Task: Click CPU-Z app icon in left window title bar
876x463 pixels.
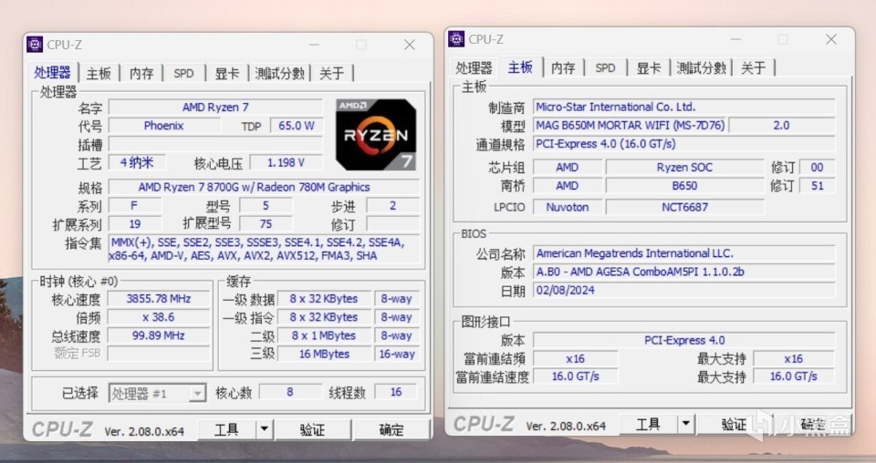Action: tap(35, 45)
